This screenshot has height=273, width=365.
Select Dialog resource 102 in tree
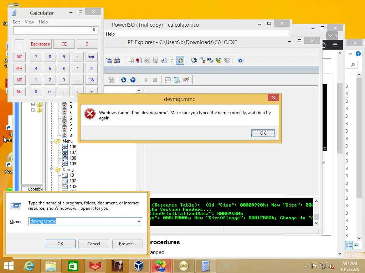point(73,181)
